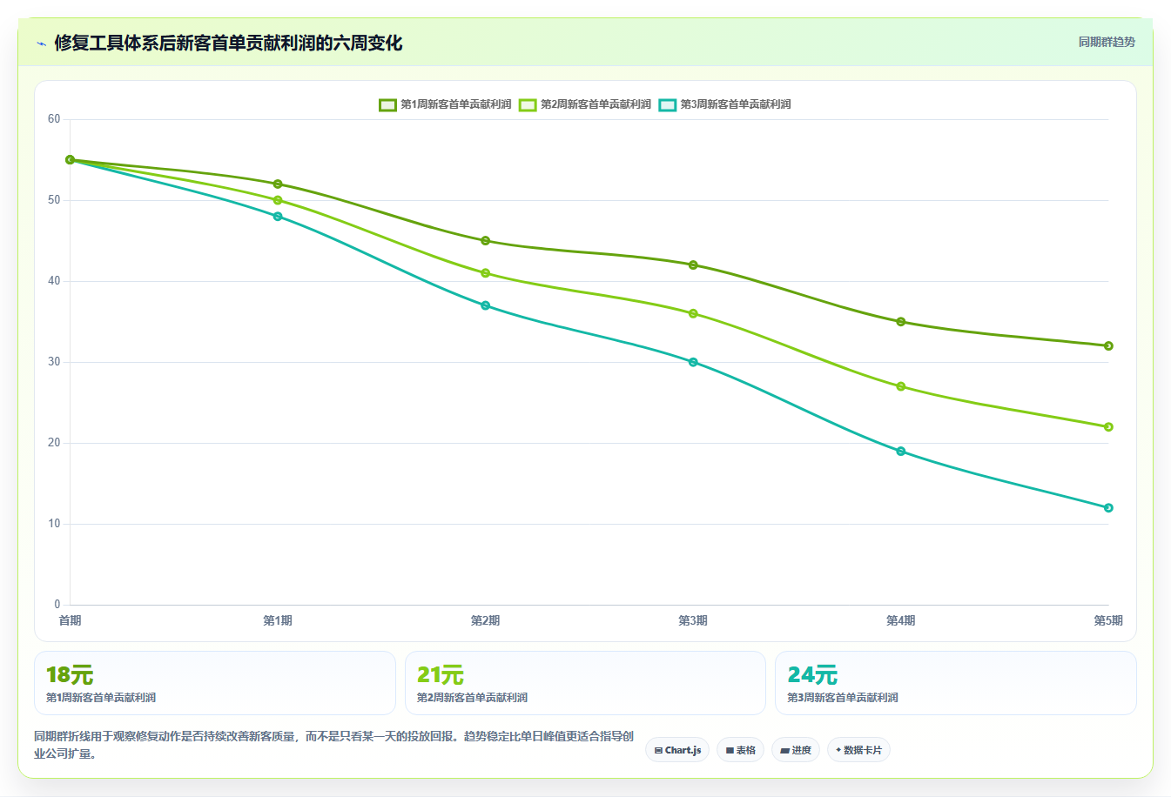Click week-1 line point at 第5期 (32)
The width and height of the screenshot is (1171, 797).
[1108, 346]
